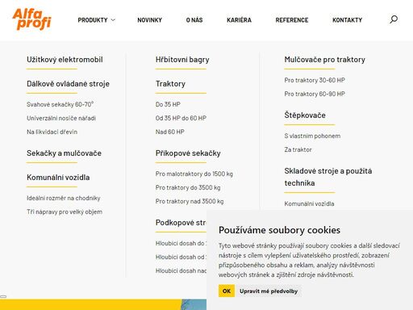Expand the Produkty dropdown chevron
Viewport: 413px width, 310px height.
[x=113, y=20]
